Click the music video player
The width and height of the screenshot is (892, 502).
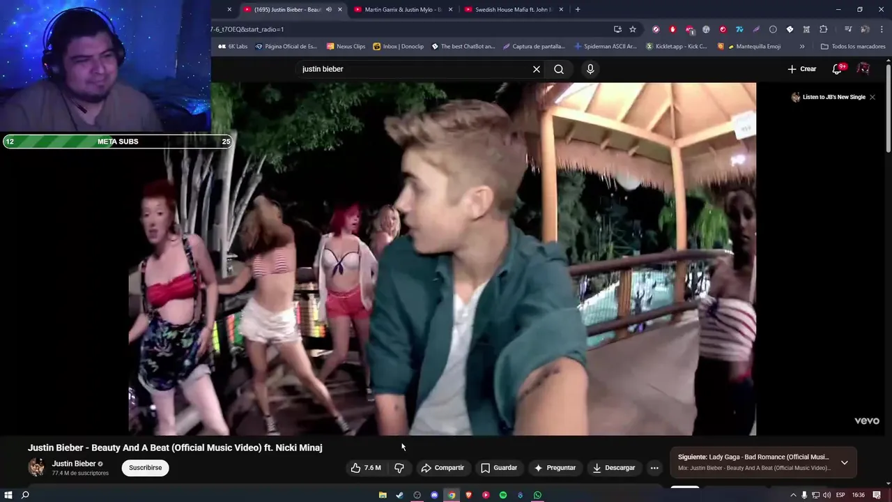tap(442, 259)
